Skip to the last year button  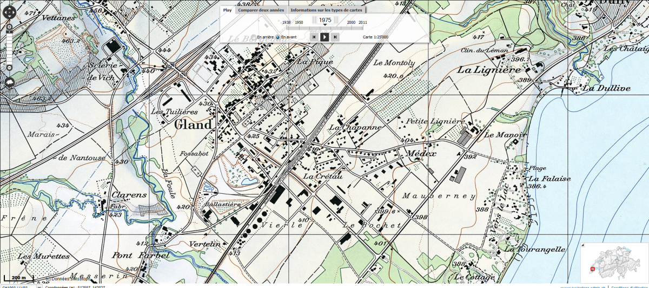tap(335, 37)
